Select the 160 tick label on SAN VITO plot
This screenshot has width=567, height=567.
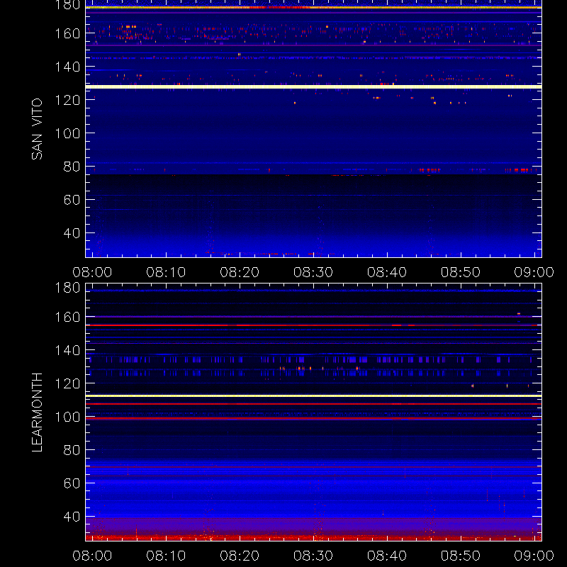pyautogui.click(x=67, y=33)
